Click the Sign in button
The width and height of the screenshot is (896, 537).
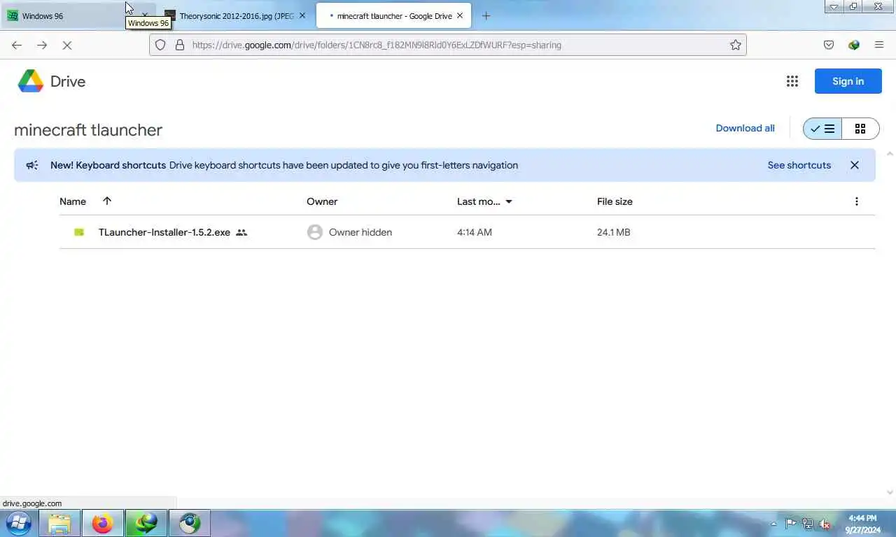848,81
